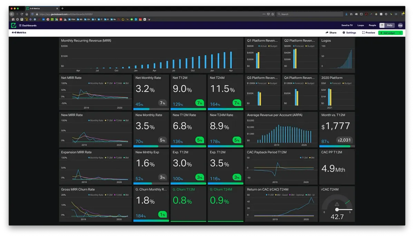Open a new browser tab
The height and width of the screenshot is (237, 414).
62,8
